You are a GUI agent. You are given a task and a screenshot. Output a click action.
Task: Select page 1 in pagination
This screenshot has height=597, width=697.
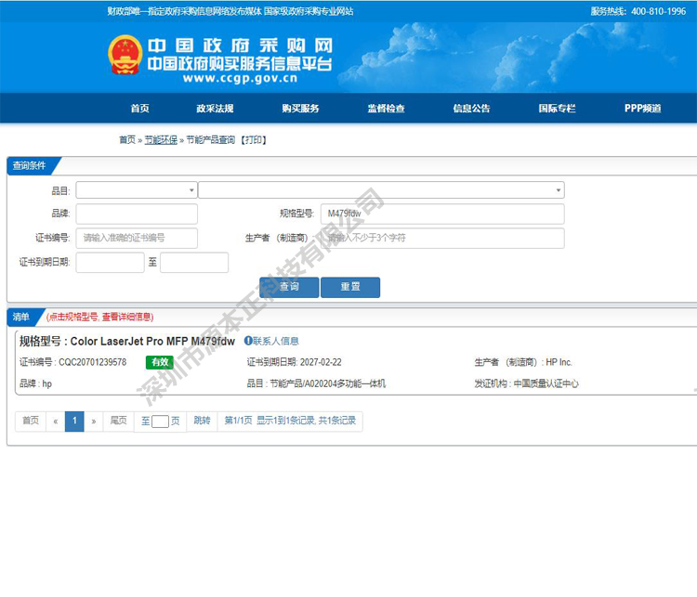click(74, 422)
